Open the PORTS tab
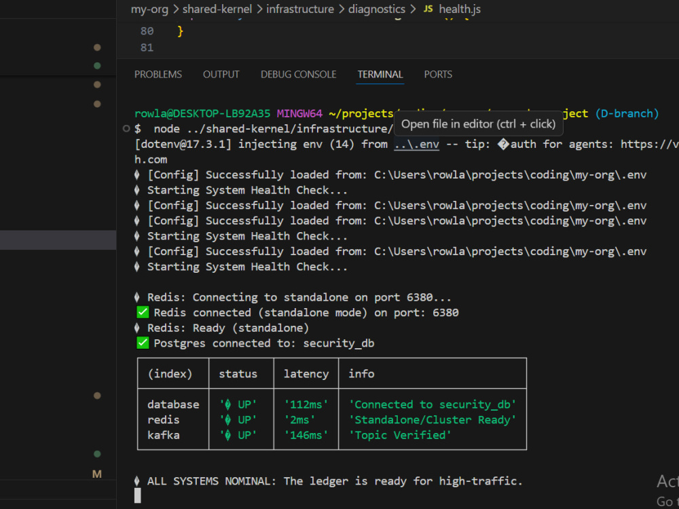The width and height of the screenshot is (679, 509). click(438, 75)
